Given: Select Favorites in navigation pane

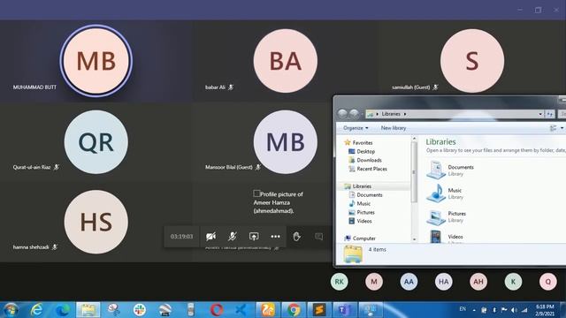Looking at the screenshot, I should [x=358, y=143].
